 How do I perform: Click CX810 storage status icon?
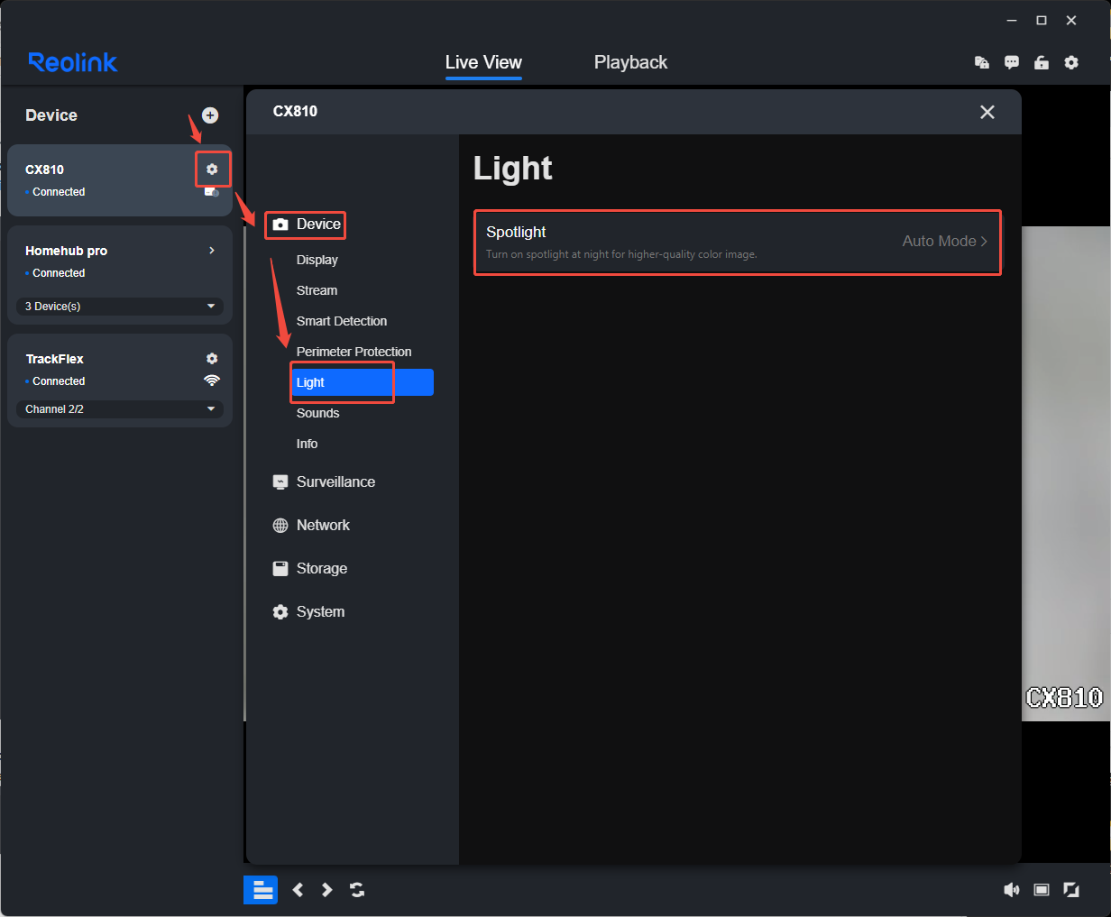click(212, 192)
